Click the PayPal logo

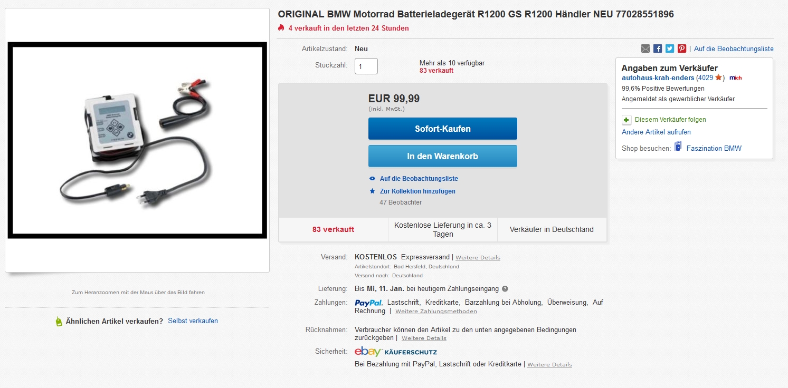(368, 303)
